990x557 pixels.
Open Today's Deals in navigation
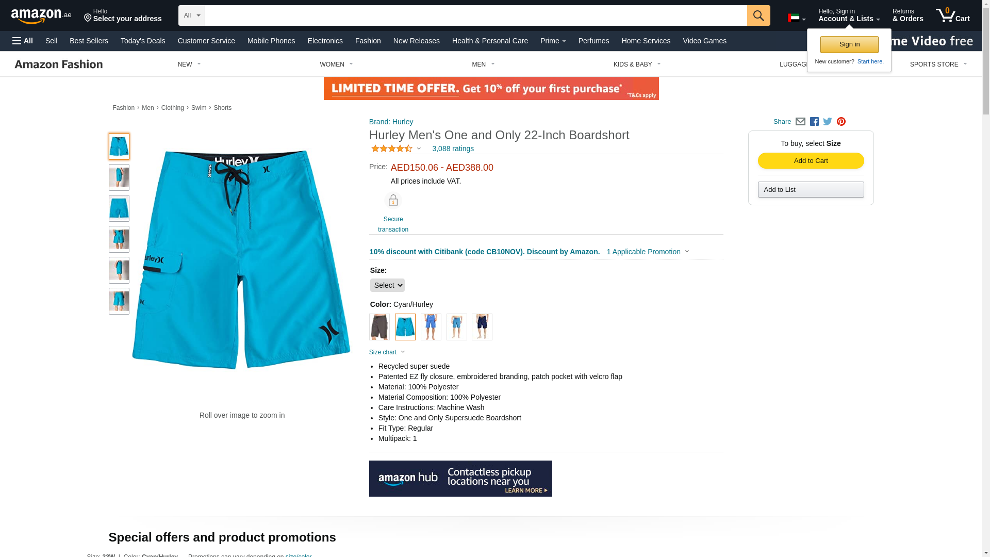pos(143,41)
